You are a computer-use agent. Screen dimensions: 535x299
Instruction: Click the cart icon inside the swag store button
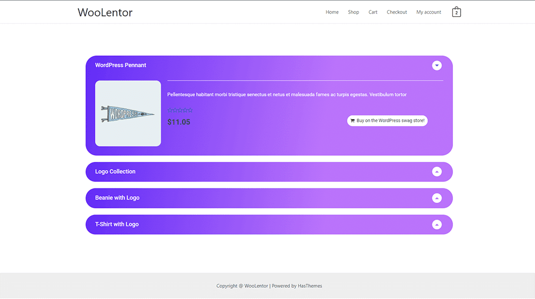(353, 121)
